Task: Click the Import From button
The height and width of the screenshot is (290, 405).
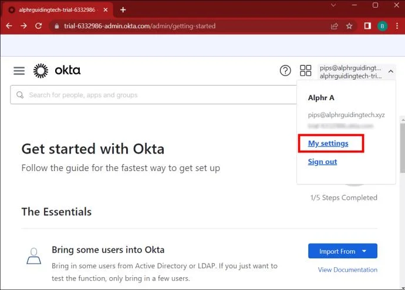Action: coord(343,251)
